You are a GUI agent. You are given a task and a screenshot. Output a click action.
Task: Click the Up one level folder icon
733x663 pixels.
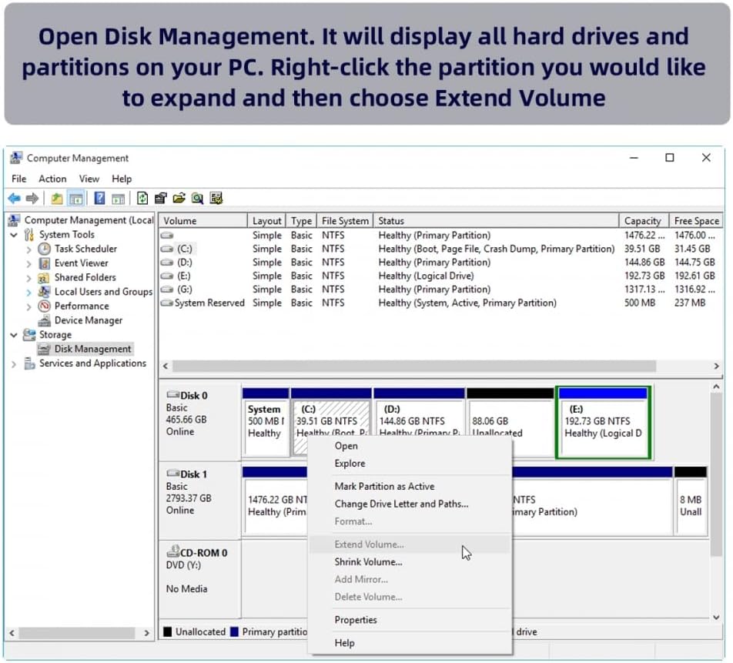coord(57,199)
